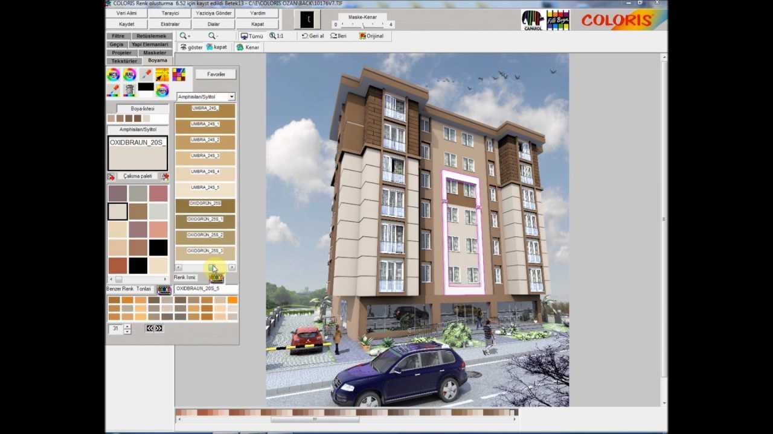
Task: Pick the salmon swatch in working palette
Action: point(158,230)
